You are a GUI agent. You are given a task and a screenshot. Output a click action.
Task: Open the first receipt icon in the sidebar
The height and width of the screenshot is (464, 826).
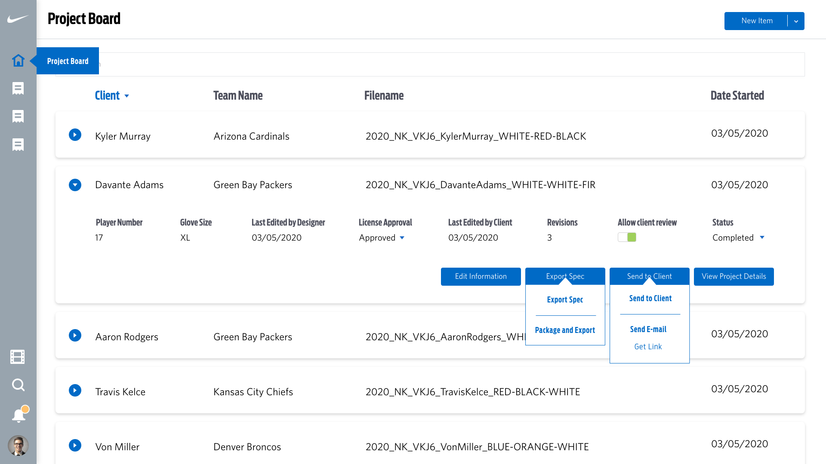click(x=18, y=89)
